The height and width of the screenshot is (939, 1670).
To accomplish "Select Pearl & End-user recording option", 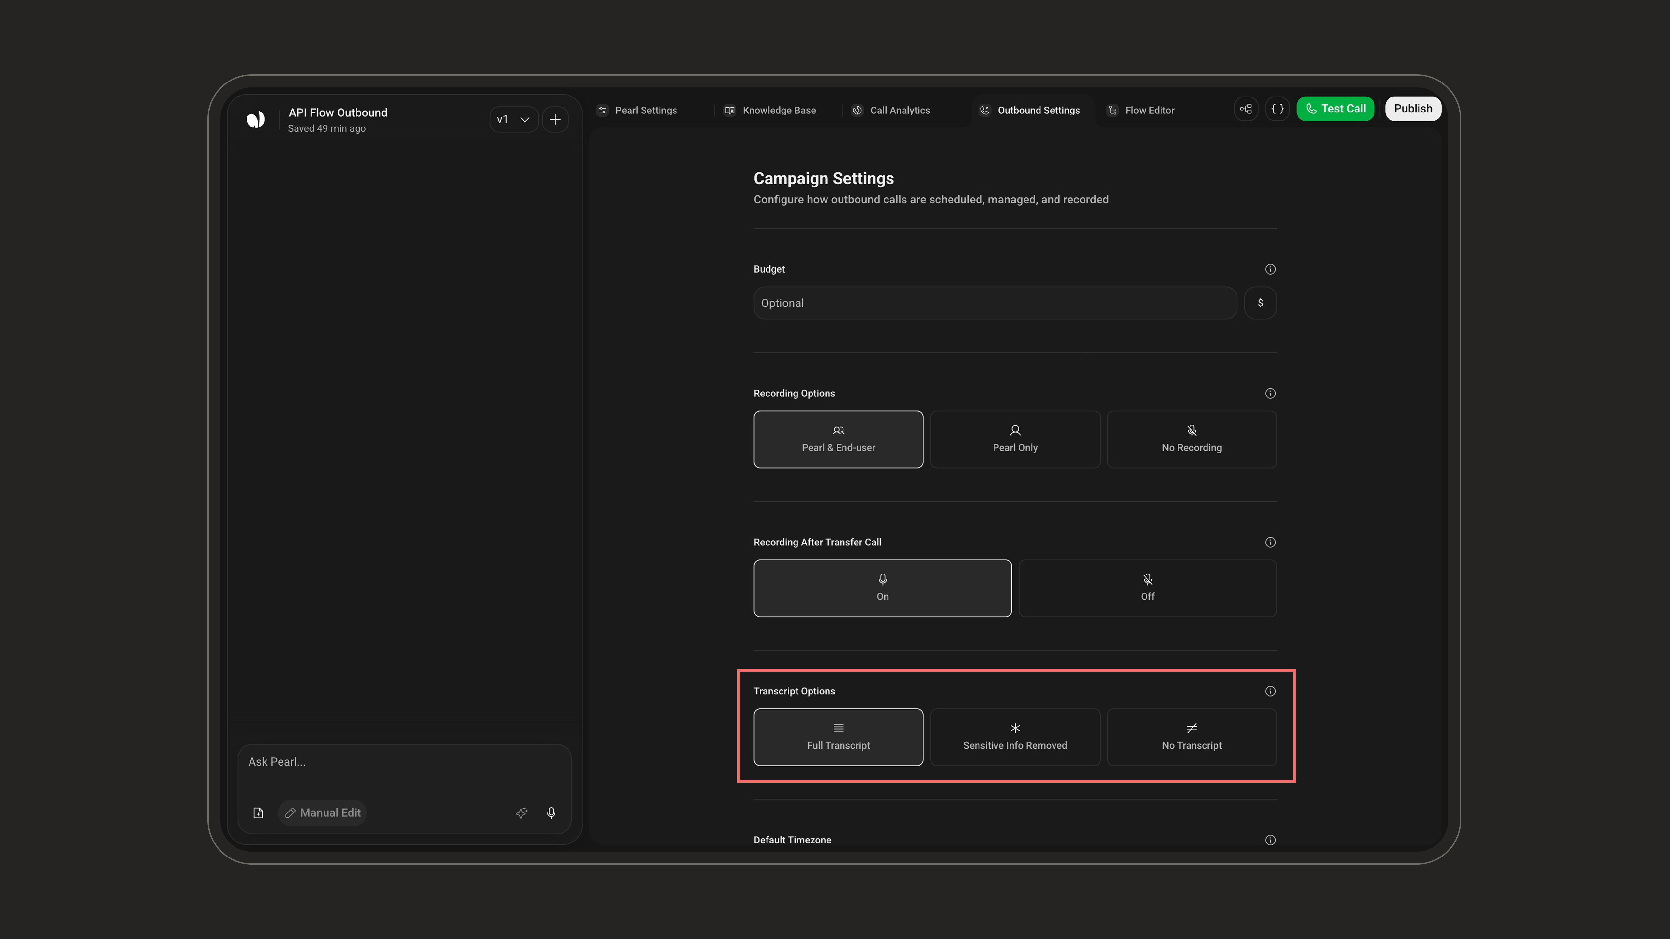I will tap(838, 440).
